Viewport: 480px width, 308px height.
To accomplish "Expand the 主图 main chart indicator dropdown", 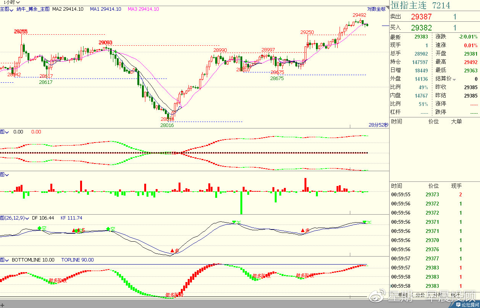I will coord(7,9).
